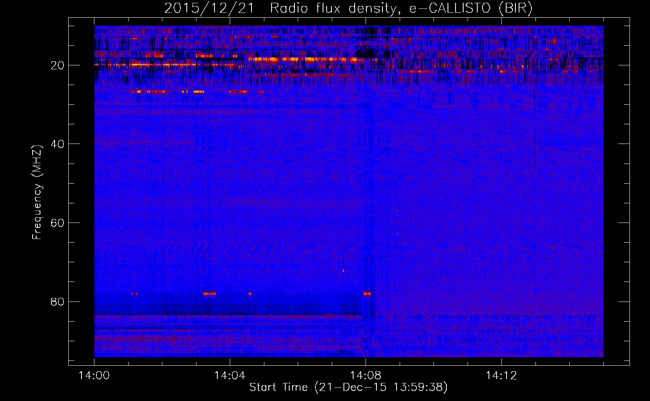
Task: Click the 80 frequency tick label
Action: [58, 302]
